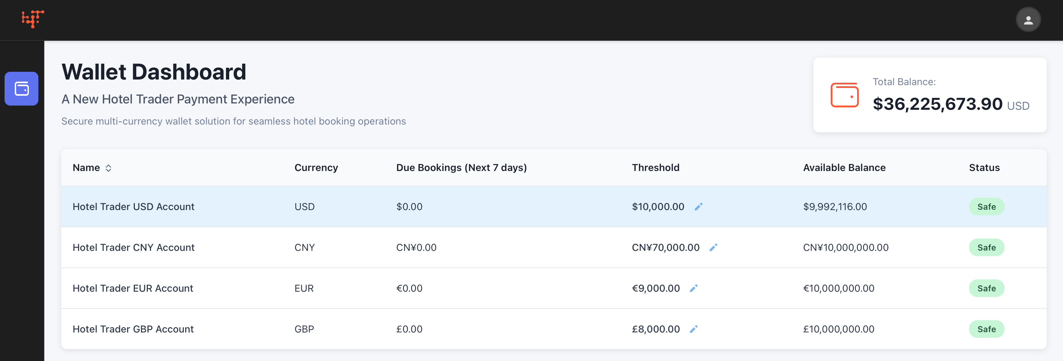The height and width of the screenshot is (361, 1063).
Task: Click the Status column header
Action: tap(984, 167)
